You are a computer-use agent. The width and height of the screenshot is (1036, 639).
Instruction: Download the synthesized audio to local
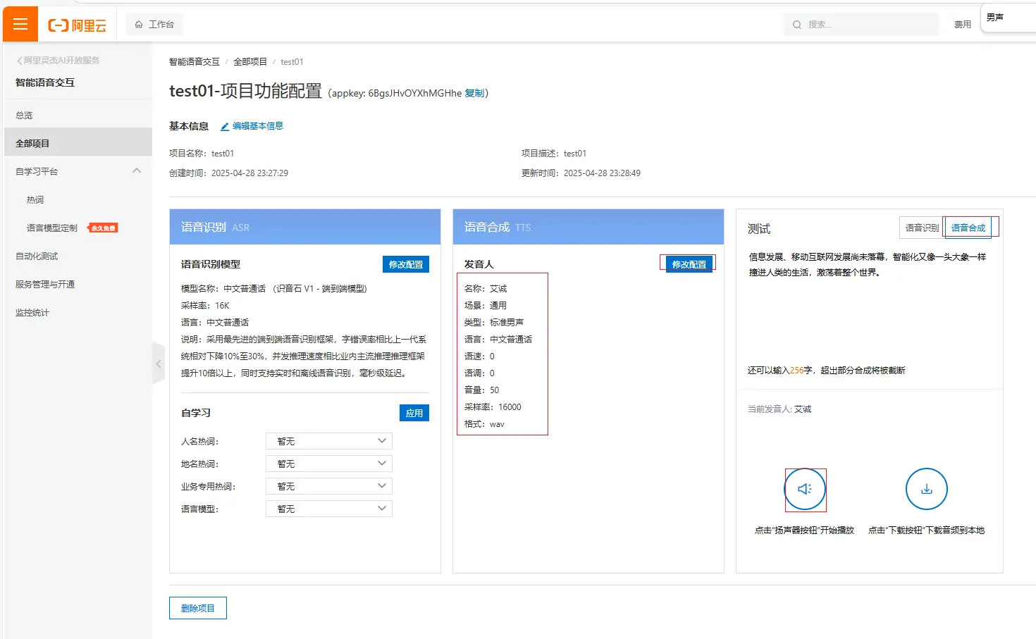click(x=926, y=489)
